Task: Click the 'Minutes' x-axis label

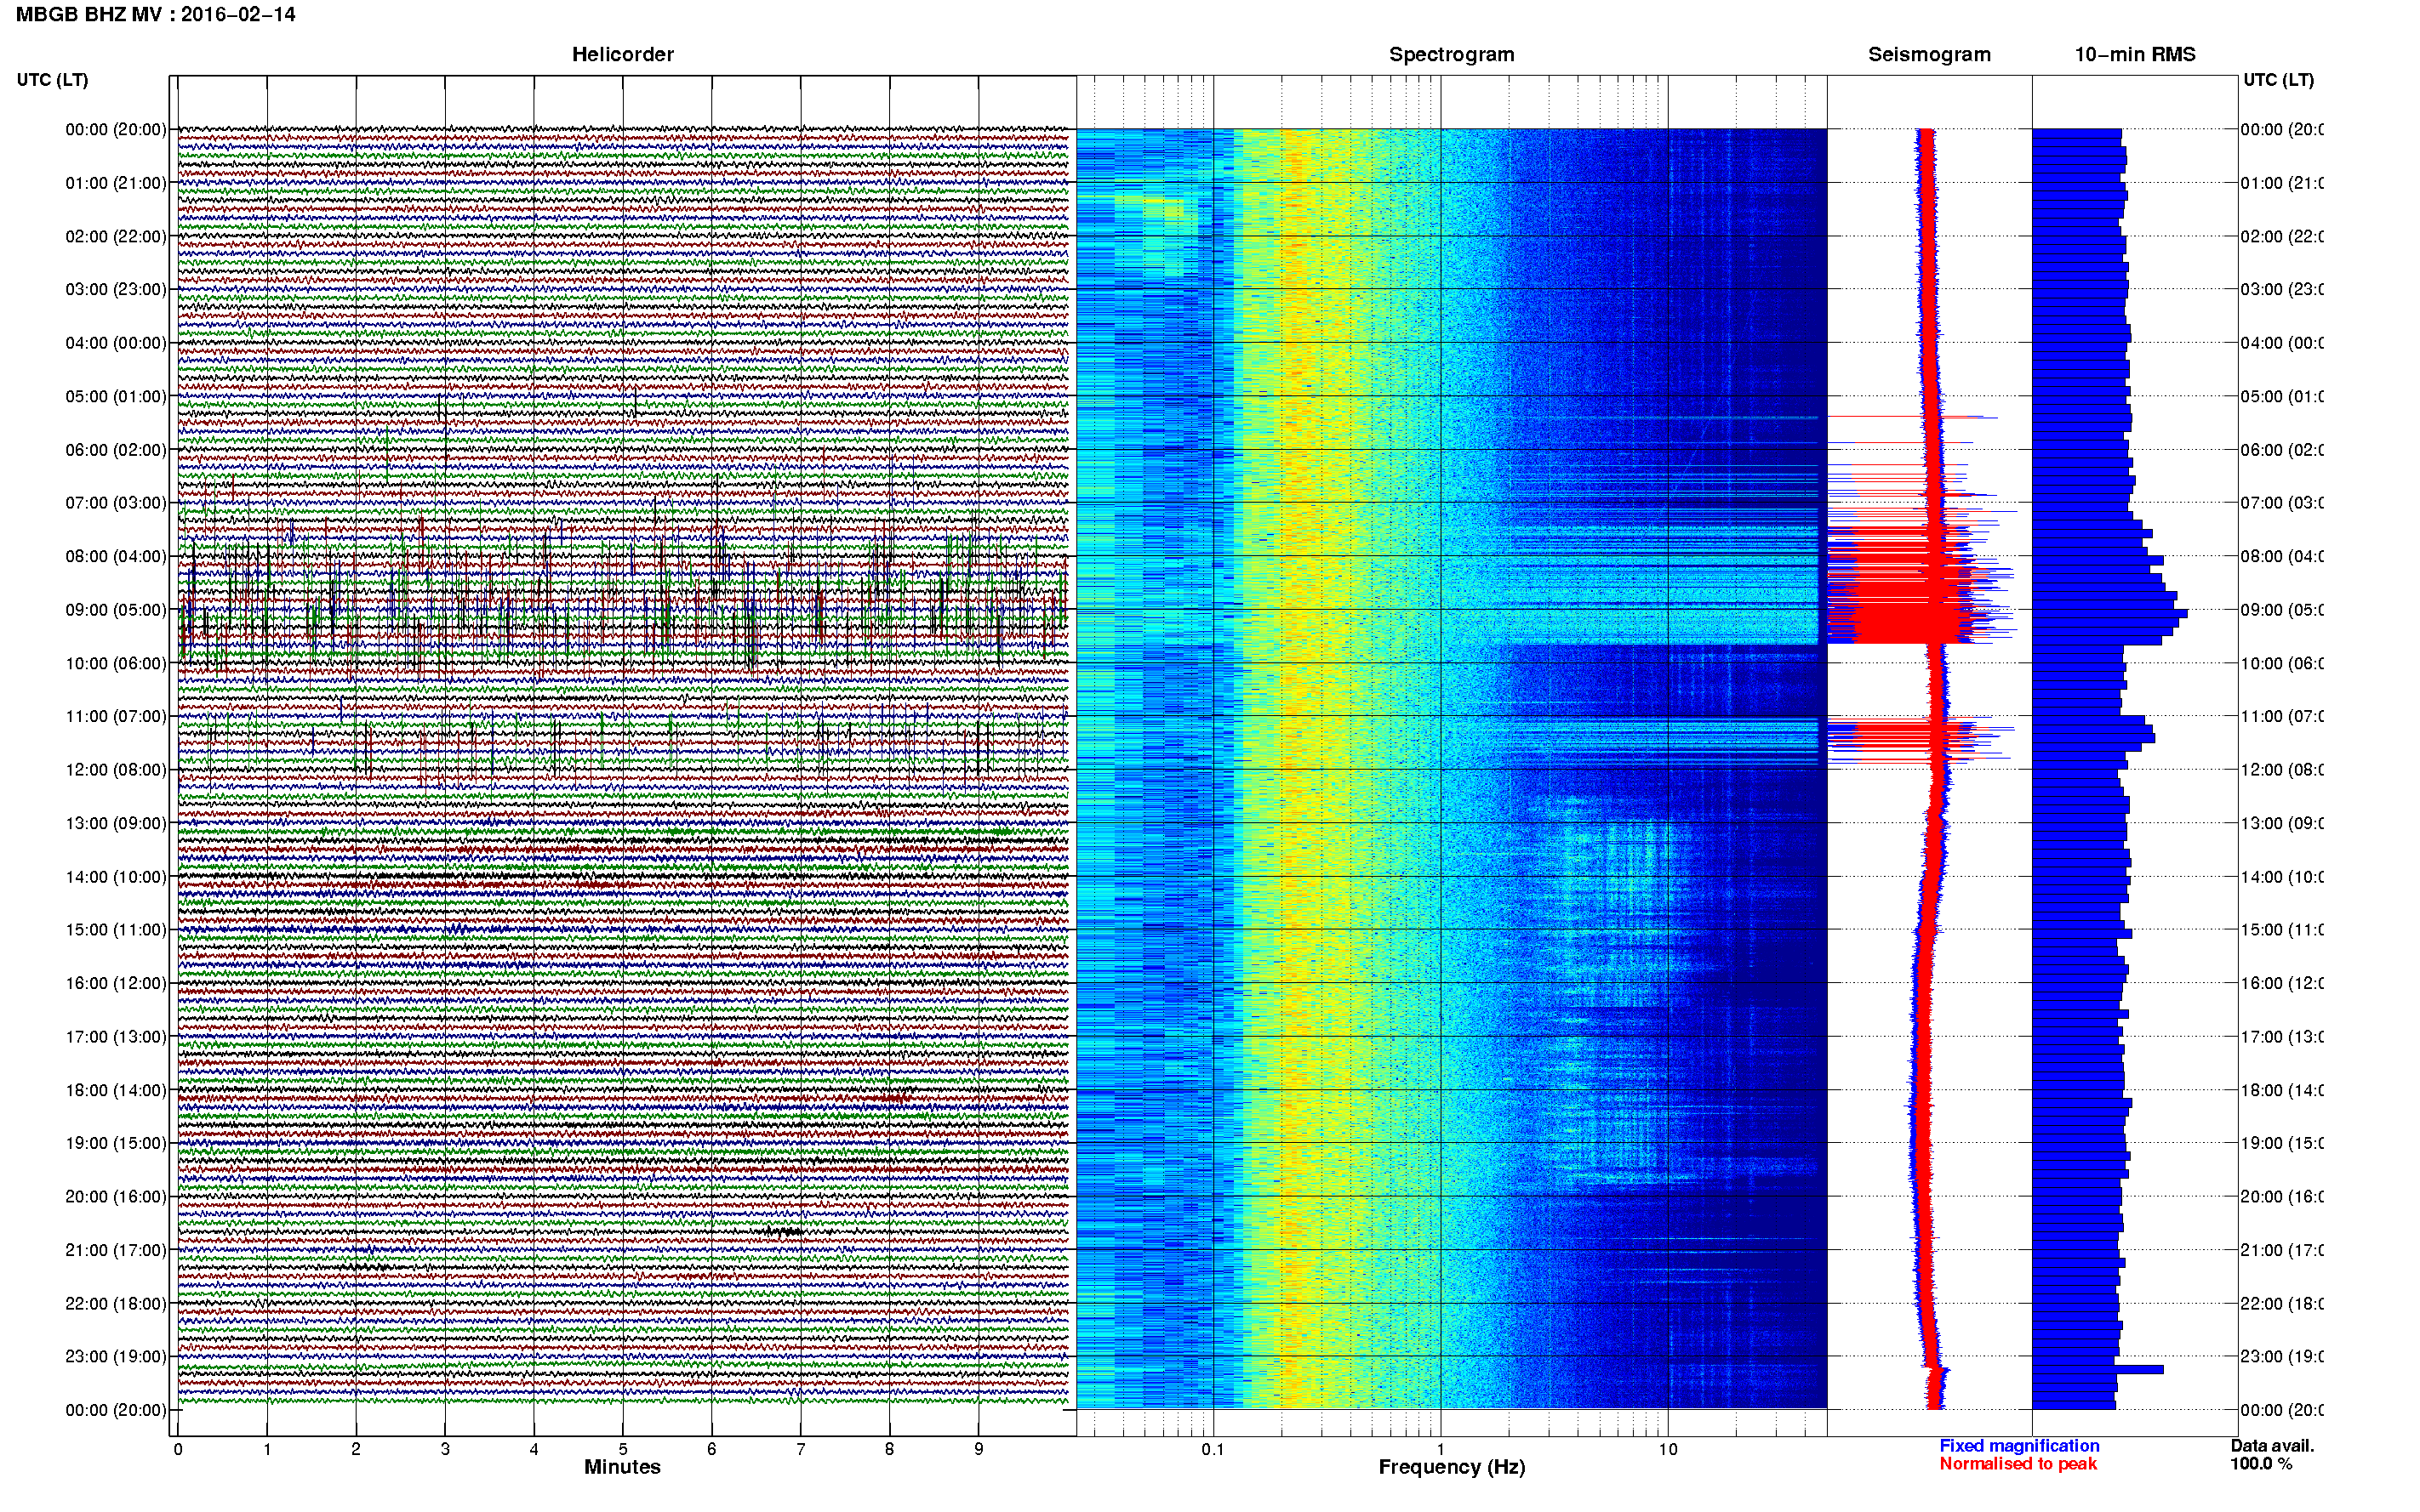Action: 622,1467
